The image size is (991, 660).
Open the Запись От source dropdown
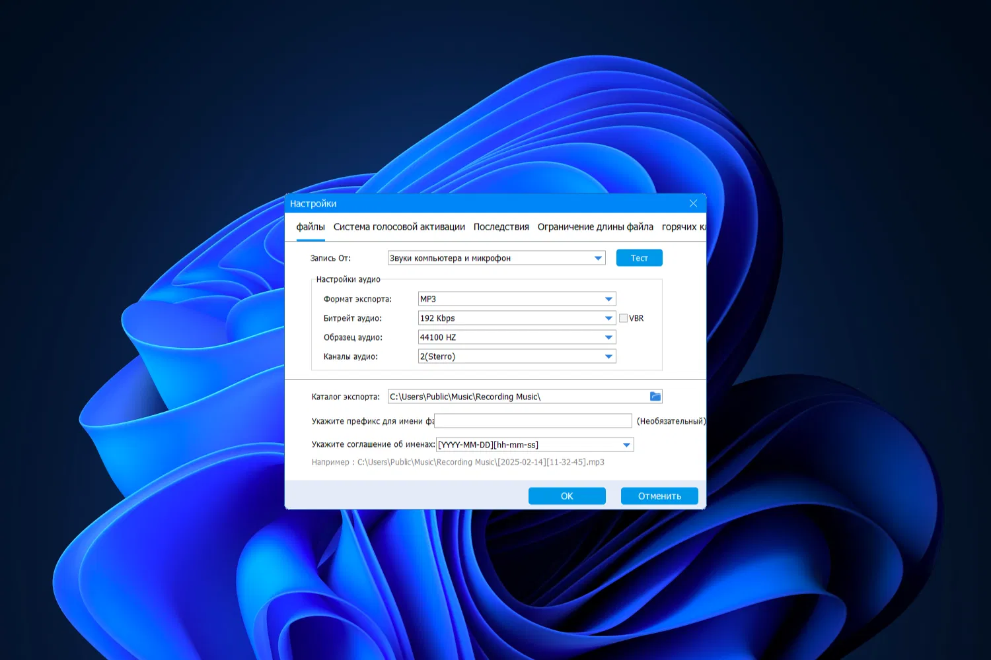pyautogui.click(x=497, y=258)
